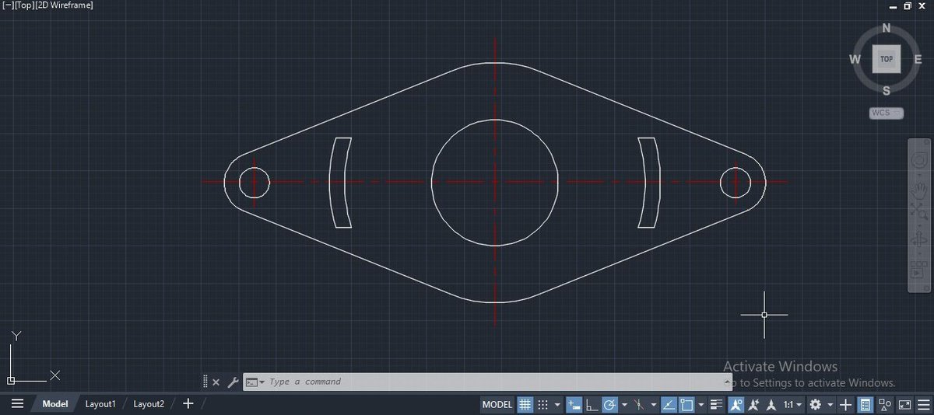Open the Polar Tracking angle dropdown arrow
934x415 pixels.
point(624,404)
